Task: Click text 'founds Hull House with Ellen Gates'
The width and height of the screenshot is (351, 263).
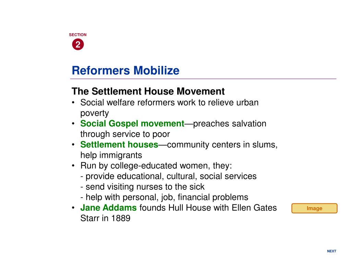Action: [x=208, y=208]
